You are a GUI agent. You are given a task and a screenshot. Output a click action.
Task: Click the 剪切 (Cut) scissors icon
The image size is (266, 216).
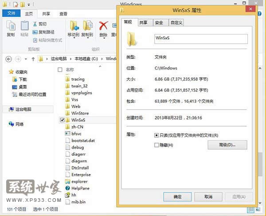[x=34, y=24]
